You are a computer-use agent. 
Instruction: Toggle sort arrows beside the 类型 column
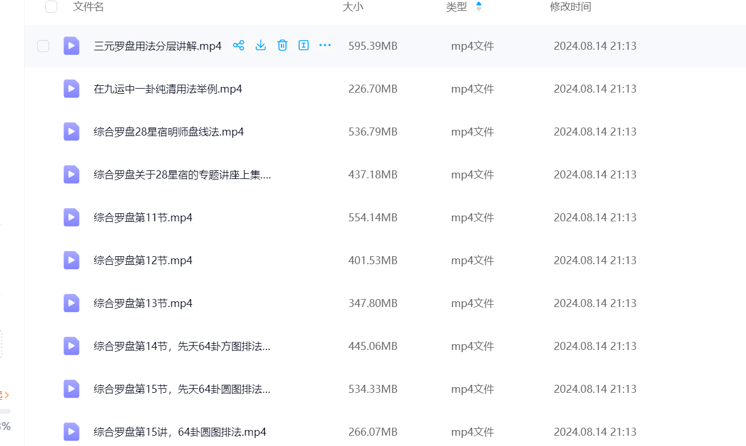coord(479,7)
